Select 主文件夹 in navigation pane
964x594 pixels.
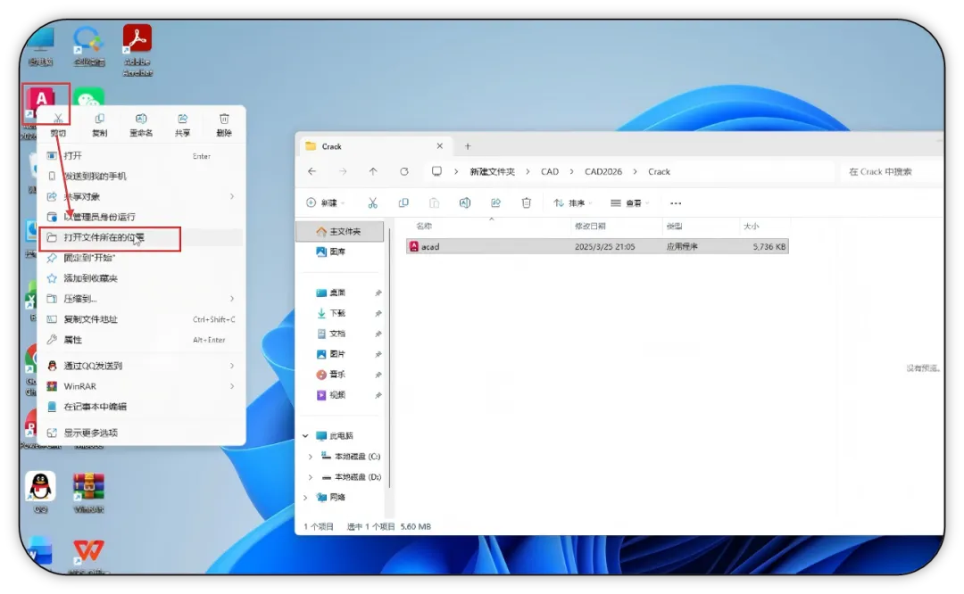tap(340, 232)
